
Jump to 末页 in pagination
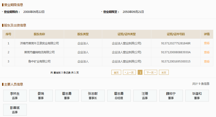(x=164, y=72)
